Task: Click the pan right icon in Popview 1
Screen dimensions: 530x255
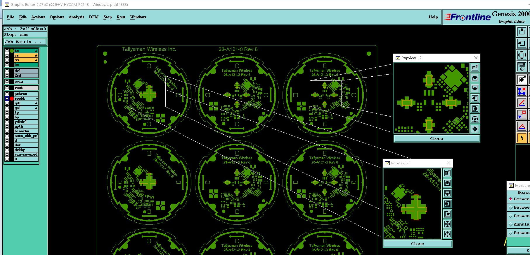Action: 447,214
